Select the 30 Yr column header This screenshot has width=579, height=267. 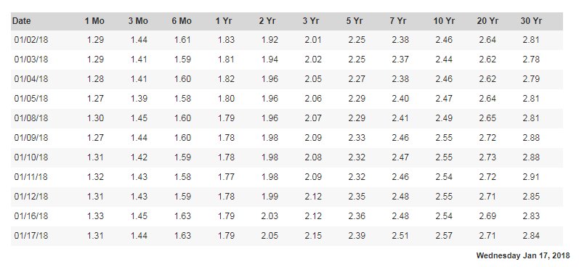[531, 21]
